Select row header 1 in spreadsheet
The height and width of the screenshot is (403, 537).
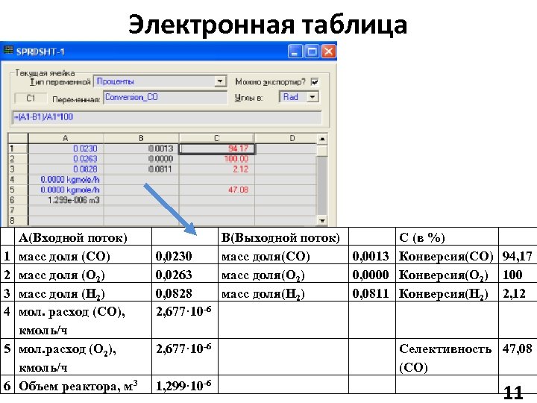click(x=18, y=149)
